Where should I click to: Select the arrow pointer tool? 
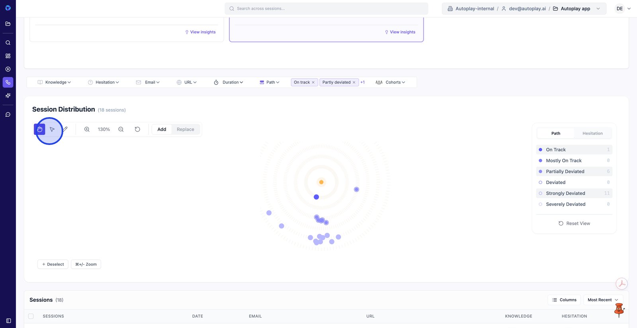[52, 129]
